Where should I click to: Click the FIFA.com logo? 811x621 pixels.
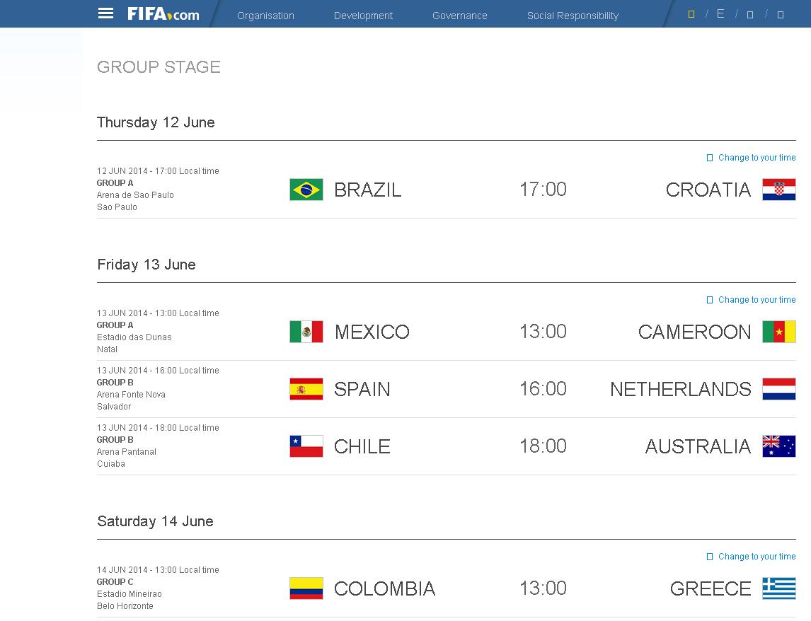(x=163, y=14)
